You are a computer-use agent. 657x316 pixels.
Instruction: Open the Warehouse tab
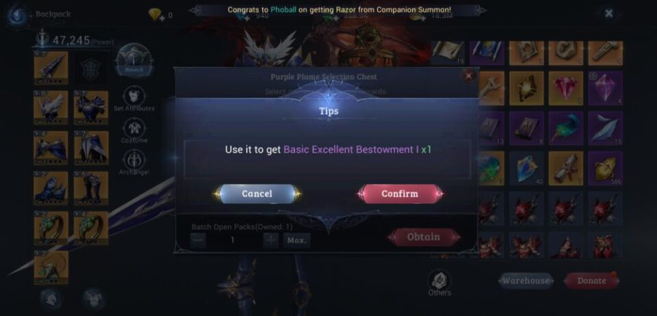526,281
